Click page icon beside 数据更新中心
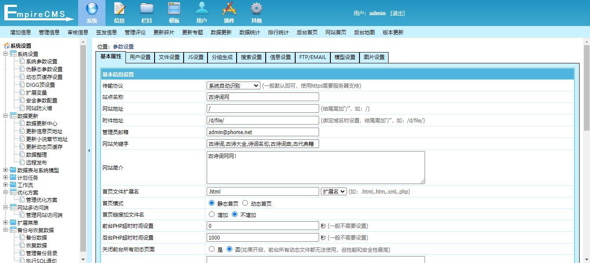The height and width of the screenshot is (263, 590). (x=22, y=123)
